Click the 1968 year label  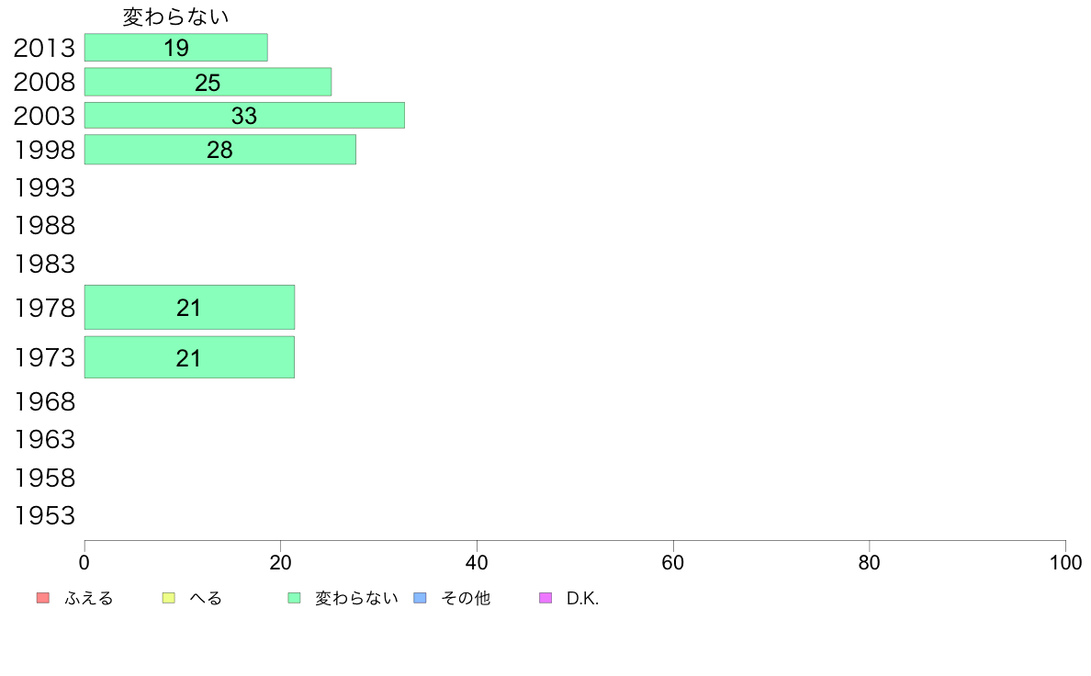pyautogui.click(x=44, y=401)
